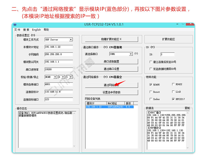This screenshot has height=160, width=206.
Task: Open the parity NONE dropdown
Action: pyautogui.click(x=55, y=77)
